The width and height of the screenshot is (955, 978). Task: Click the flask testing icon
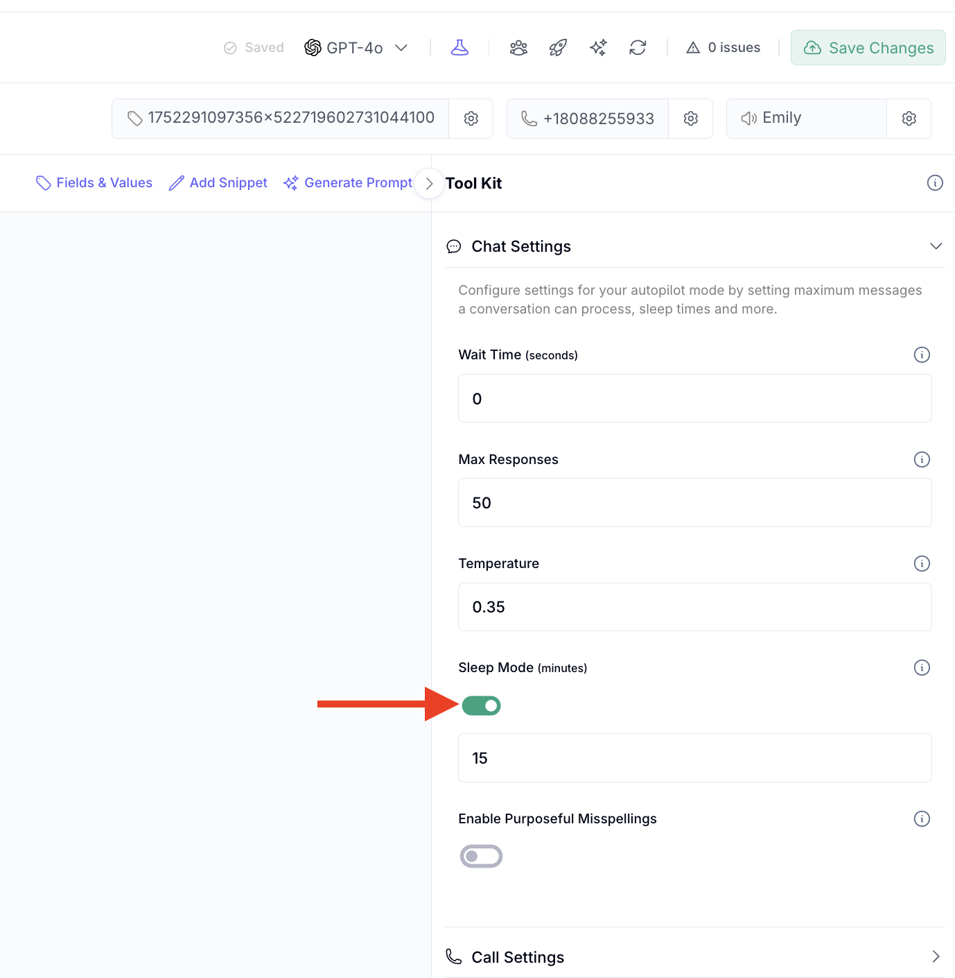pos(459,47)
